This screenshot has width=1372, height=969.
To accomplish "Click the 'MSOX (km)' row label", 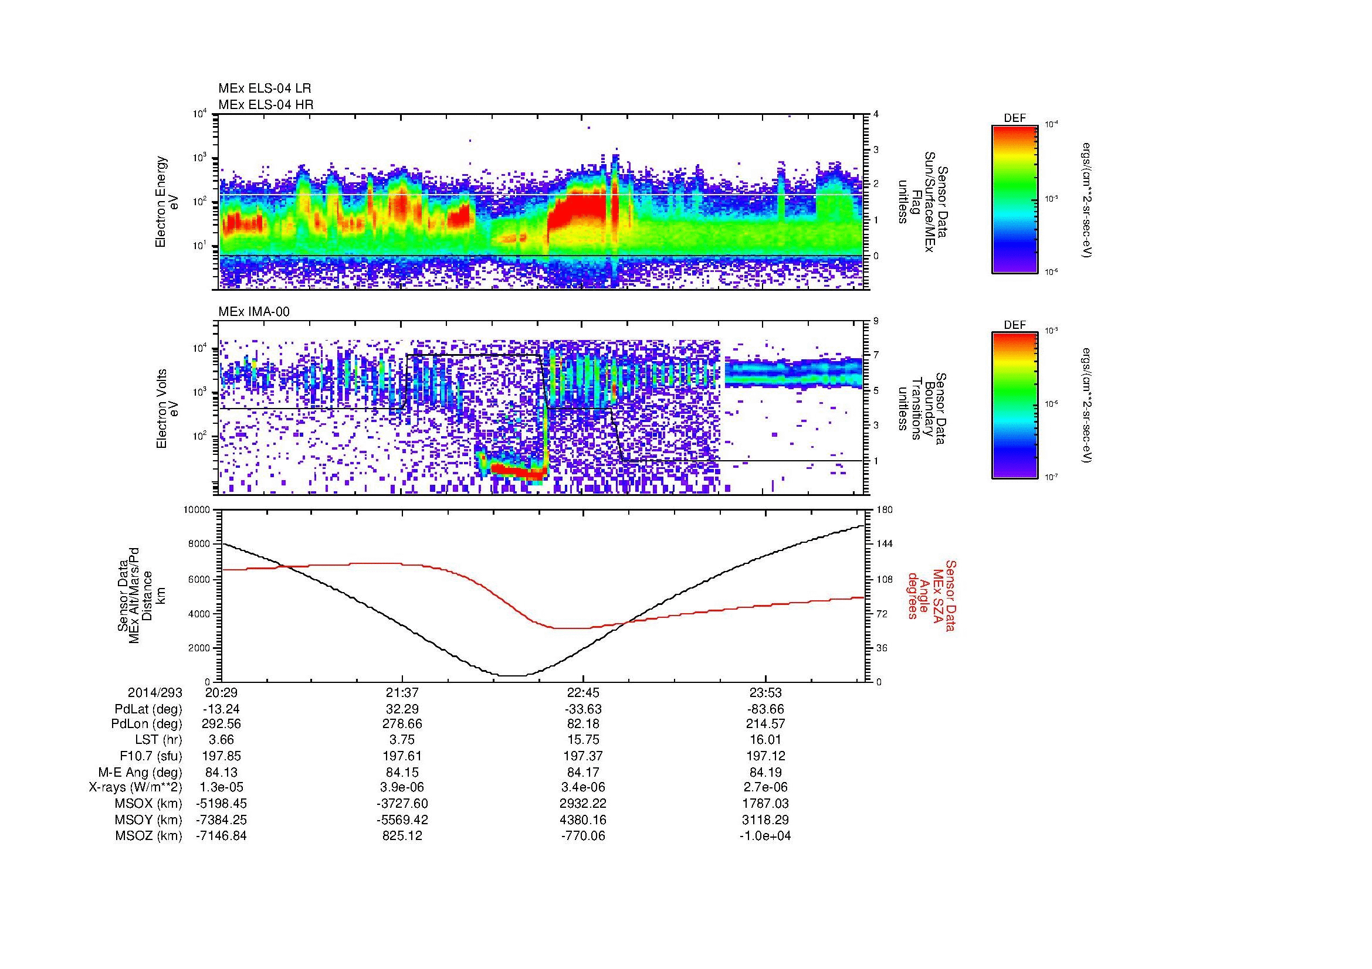I will 148,804.
